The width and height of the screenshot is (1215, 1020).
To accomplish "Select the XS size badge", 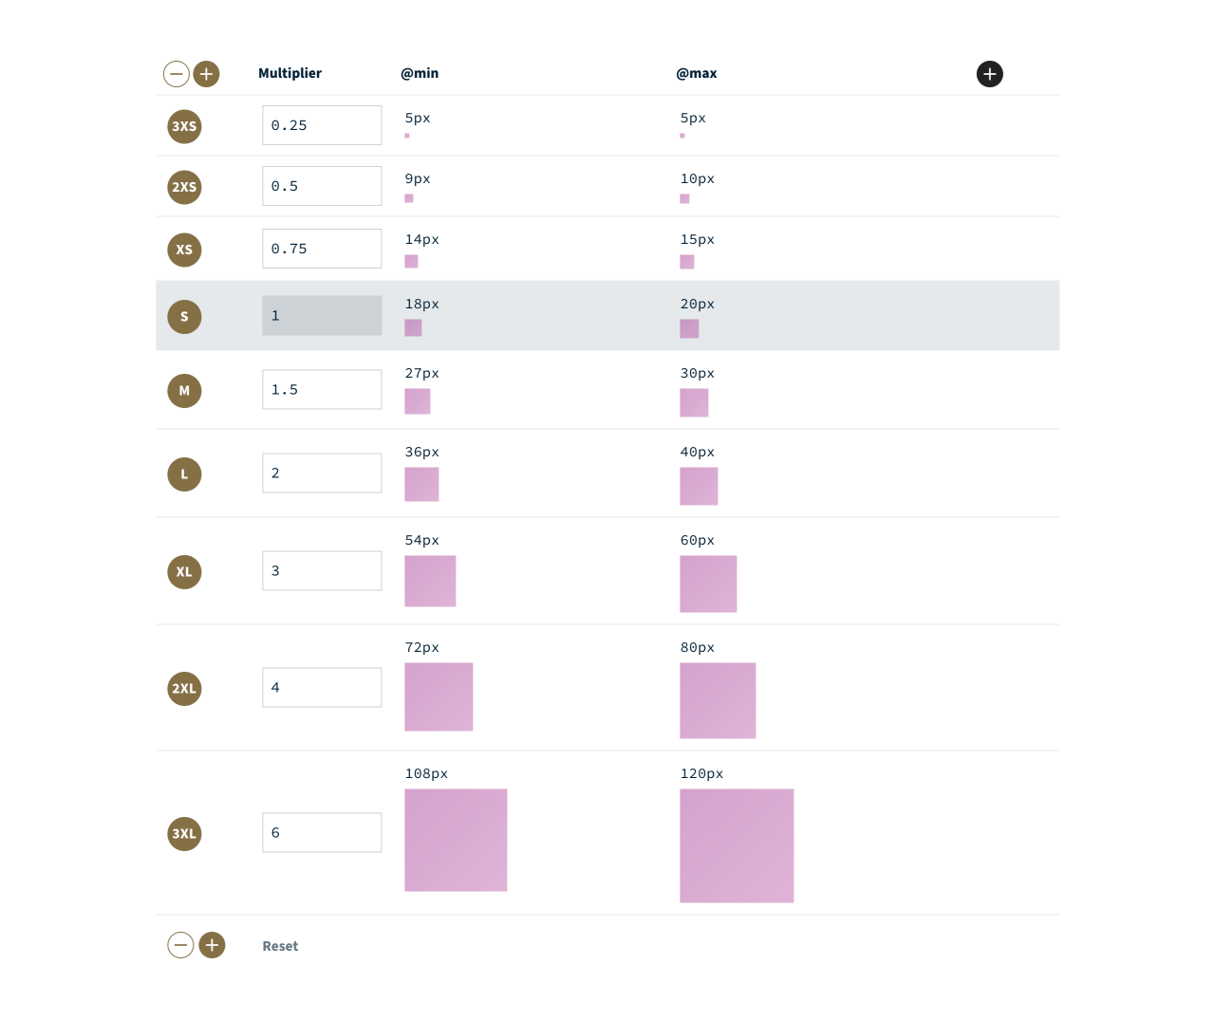I will [x=184, y=250].
